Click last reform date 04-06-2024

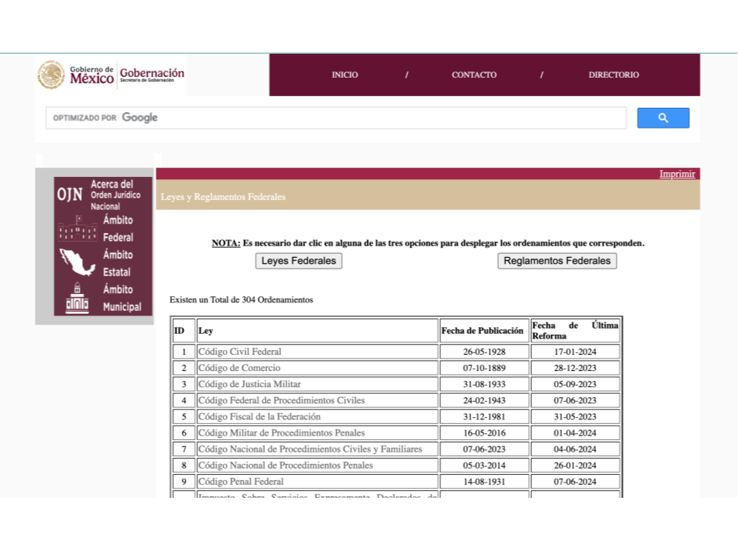tap(575, 449)
